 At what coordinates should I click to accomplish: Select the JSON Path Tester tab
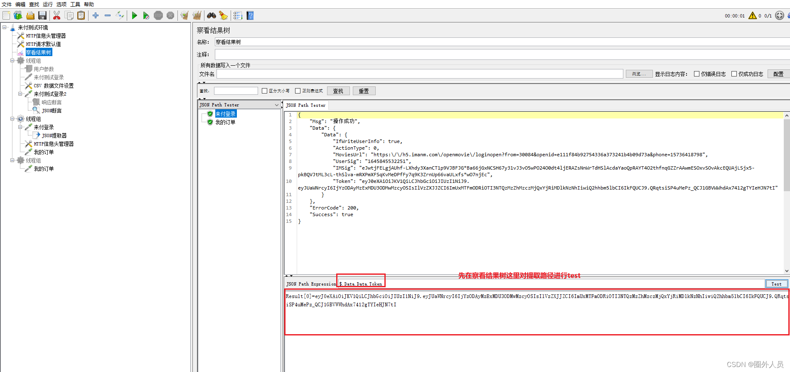tap(306, 105)
